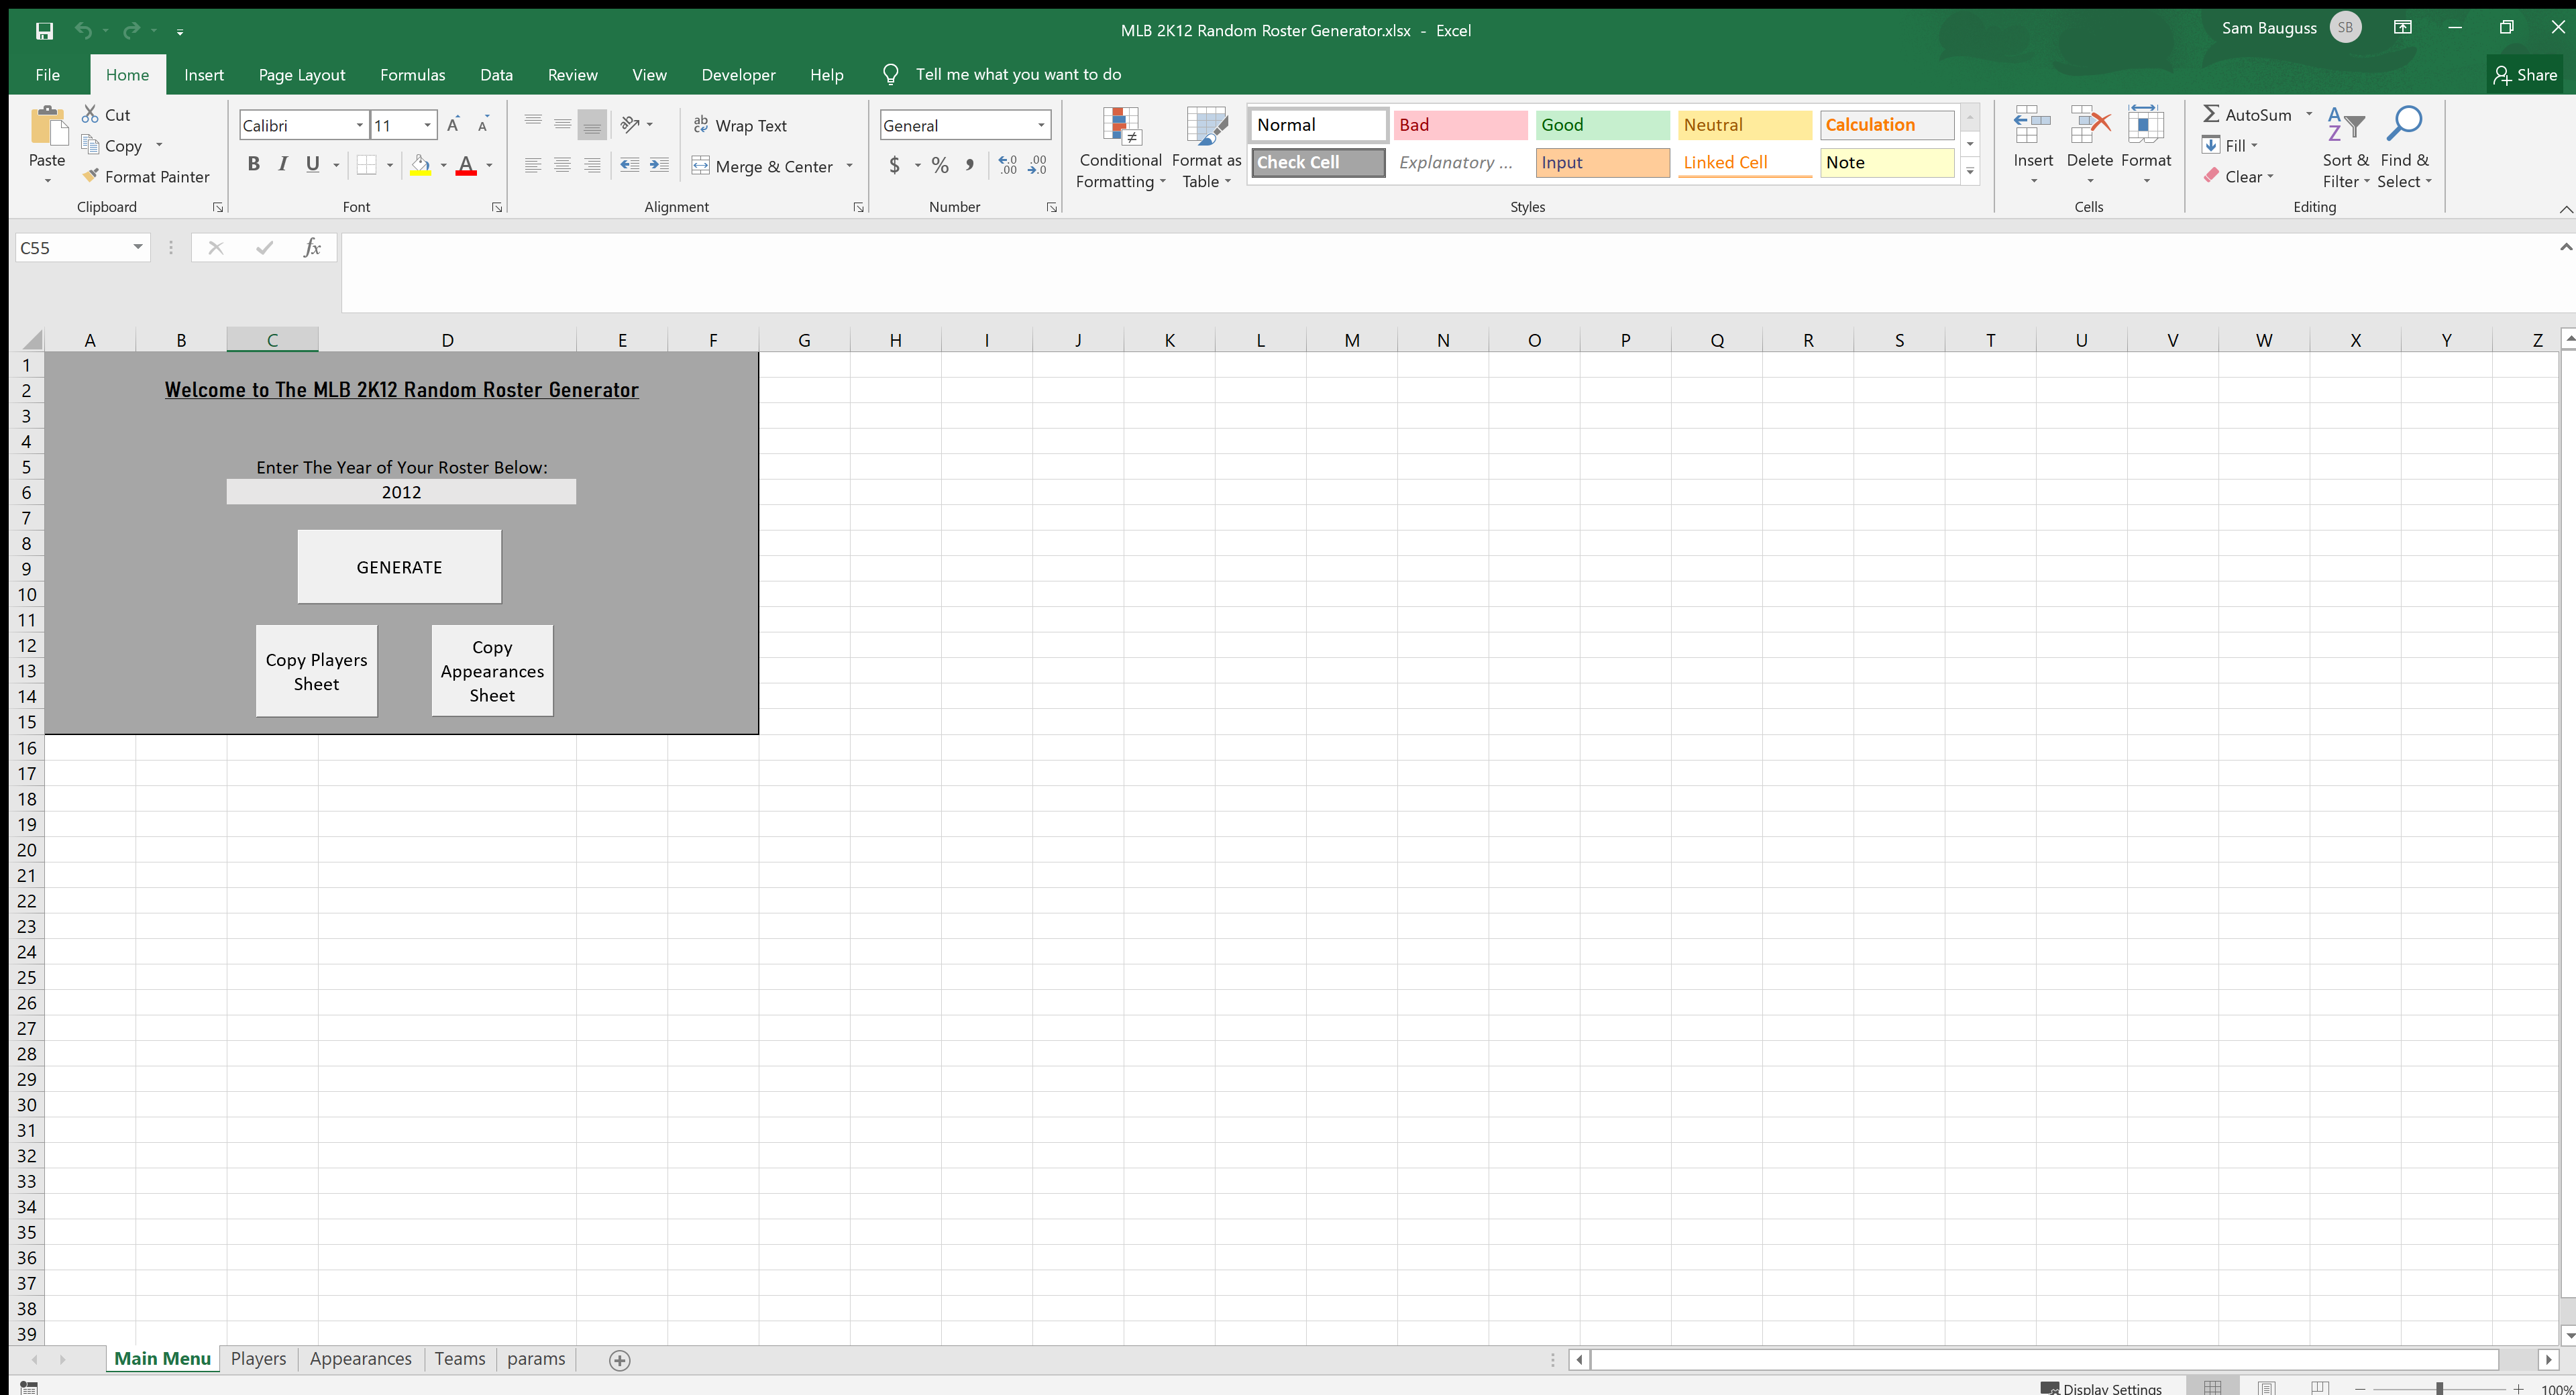Increase font size with the larger A icon
The image size is (2576, 1395).
tap(453, 125)
